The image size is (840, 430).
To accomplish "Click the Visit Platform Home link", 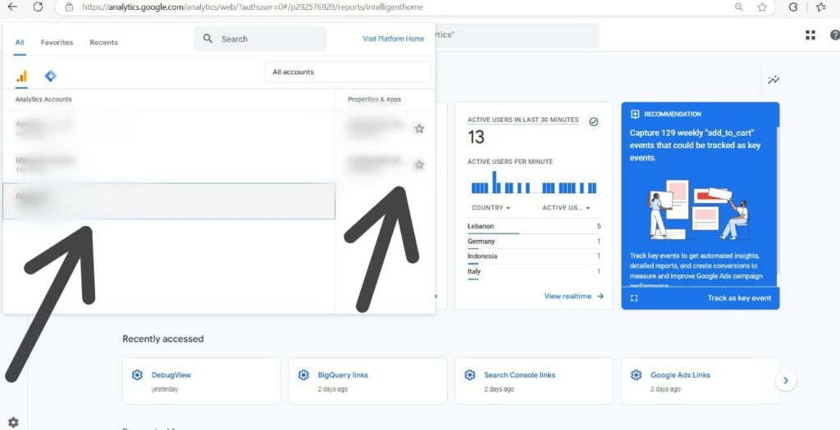I will click(393, 38).
